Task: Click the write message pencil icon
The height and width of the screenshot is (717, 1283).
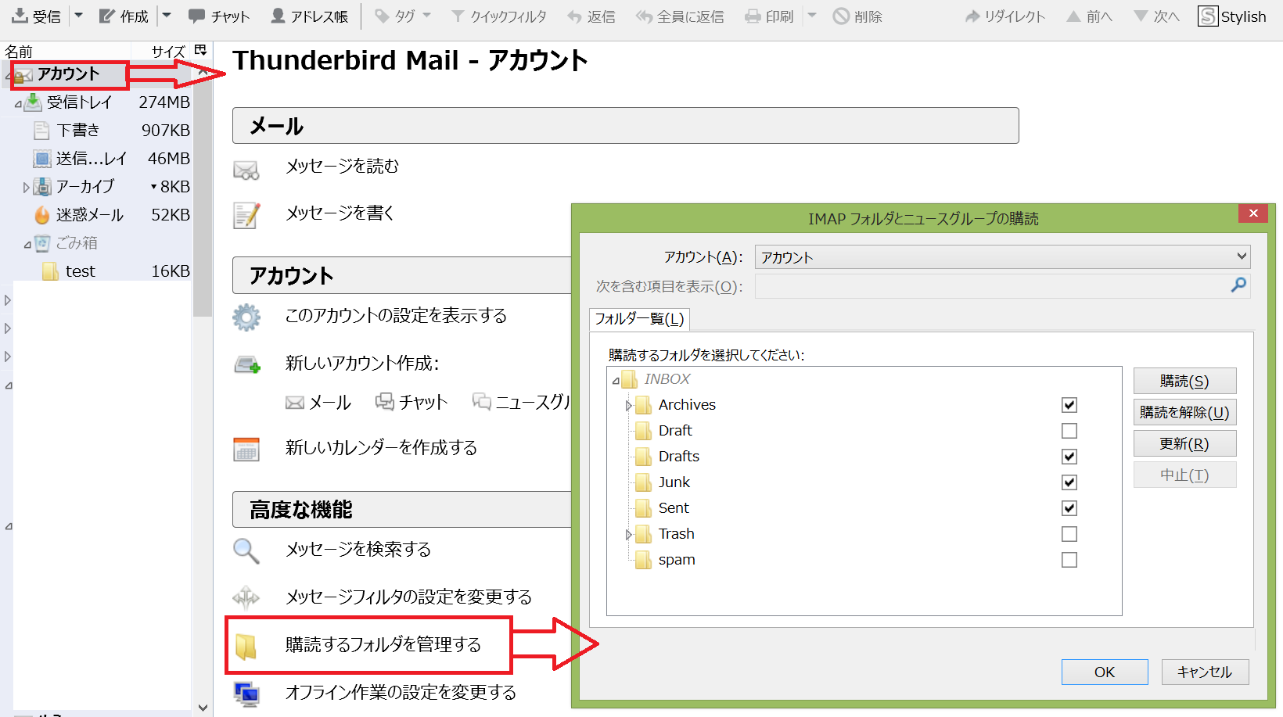Action: 246,214
